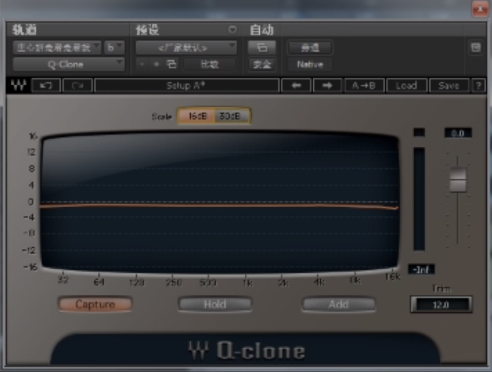Open the Save menu
The height and width of the screenshot is (372, 492).
pyautogui.click(x=448, y=85)
